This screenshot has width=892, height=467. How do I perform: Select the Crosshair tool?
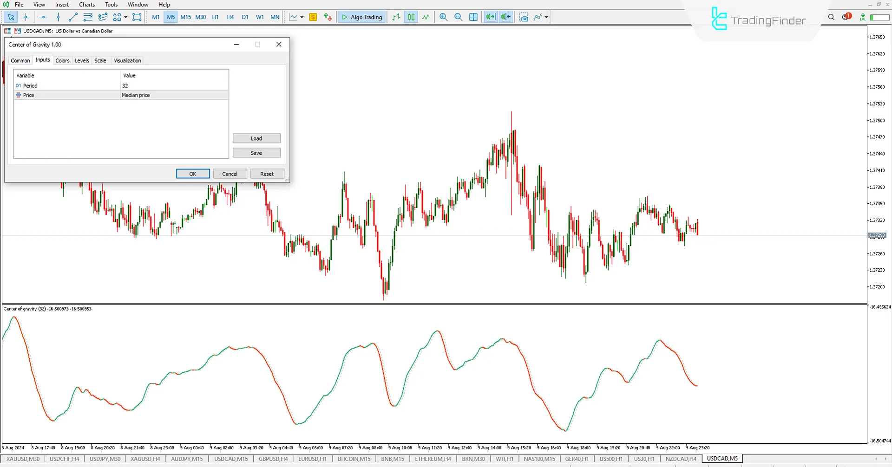coord(26,17)
